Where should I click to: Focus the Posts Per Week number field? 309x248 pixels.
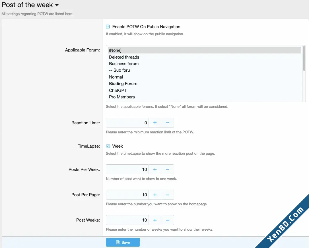(127, 170)
